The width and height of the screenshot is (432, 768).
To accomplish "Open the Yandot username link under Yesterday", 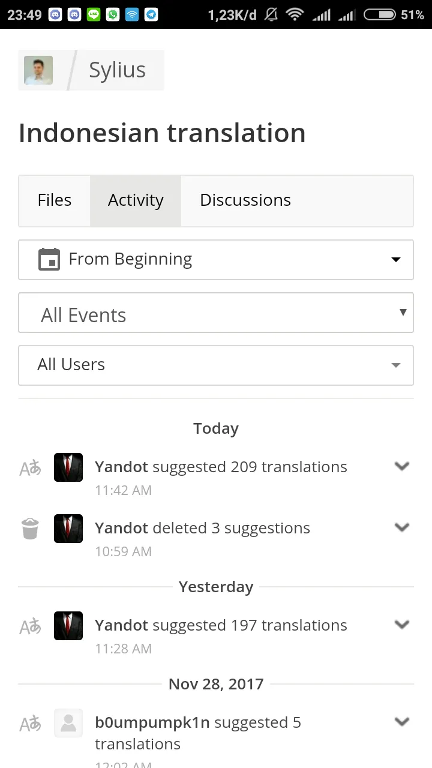I will click(121, 625).
